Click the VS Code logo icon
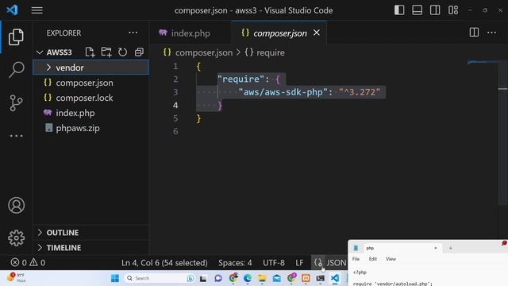The width and height of the screenshot is (508, 286). (x=13, y=10)
